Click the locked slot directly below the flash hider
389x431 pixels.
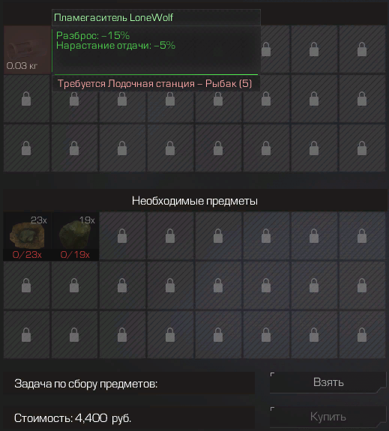[x=27, y=99]
